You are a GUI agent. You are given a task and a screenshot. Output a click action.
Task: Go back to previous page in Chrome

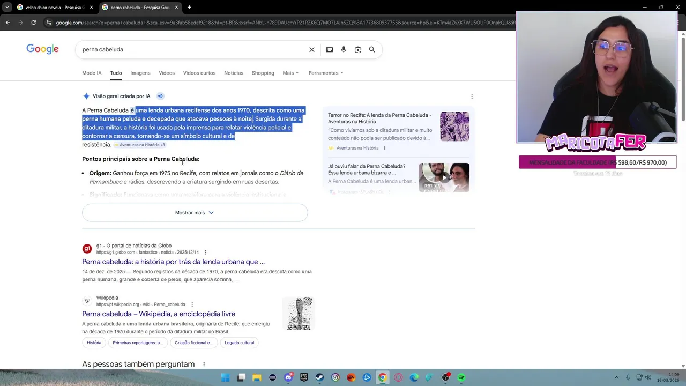[x=8, y=23]
